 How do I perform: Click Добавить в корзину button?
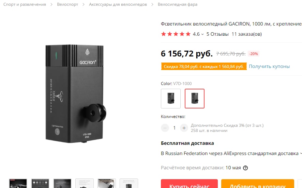(x=258, y=184)
